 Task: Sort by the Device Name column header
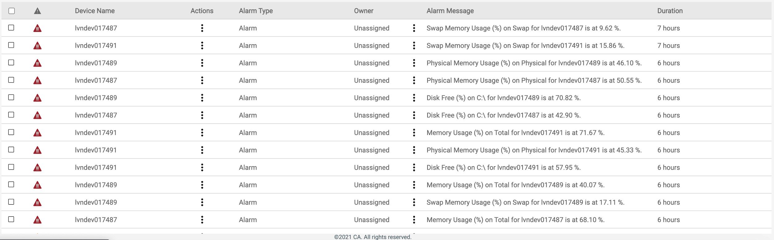click(95, 11)
